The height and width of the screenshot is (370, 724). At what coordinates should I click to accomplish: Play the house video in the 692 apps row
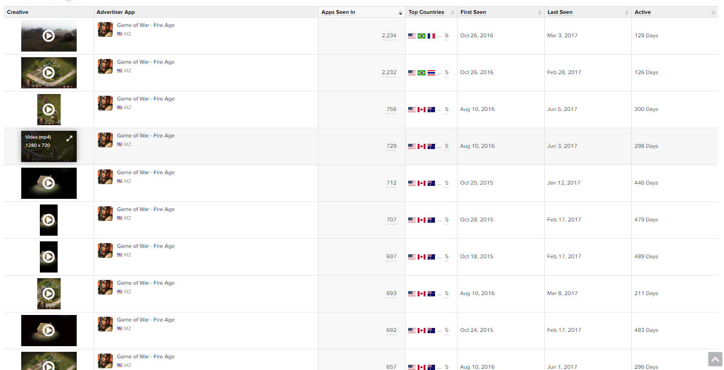coord(49,331)
